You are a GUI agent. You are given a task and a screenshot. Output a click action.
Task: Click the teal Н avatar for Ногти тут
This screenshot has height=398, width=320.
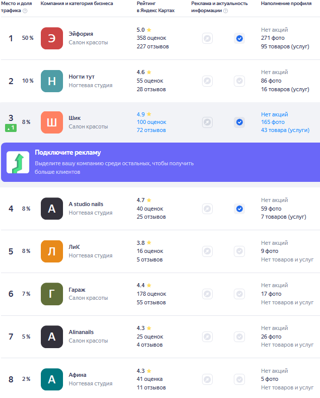pos(52,81)
